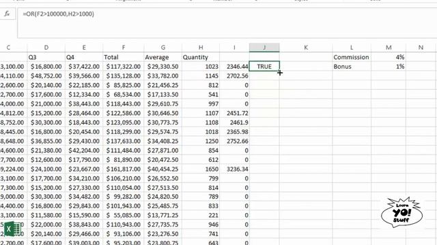437x245 pixels.
Task: Click commission value 3236.34
Action: click(234, 169)
